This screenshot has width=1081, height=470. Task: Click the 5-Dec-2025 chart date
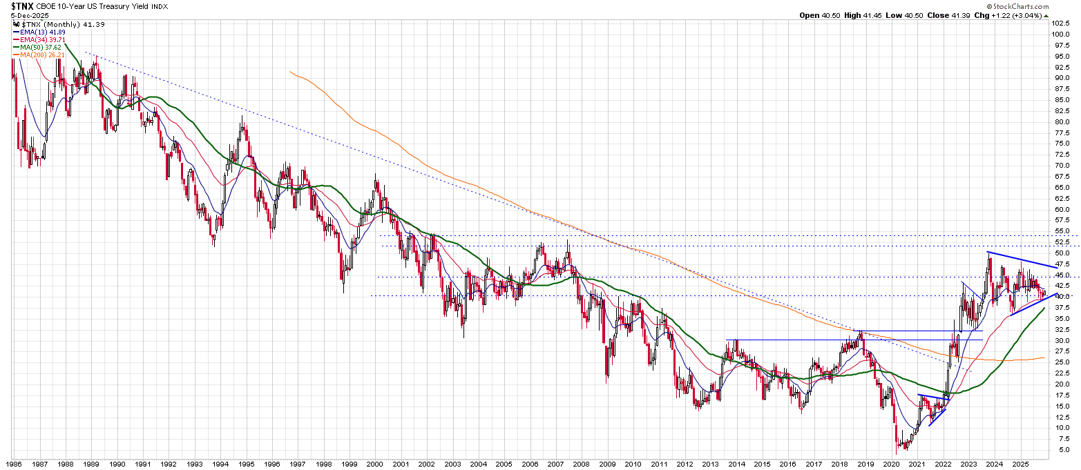click(x=29, y=15)
